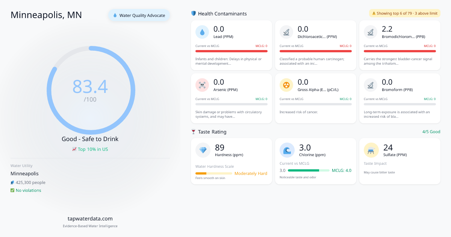The height and width of the screenshot is (237, 451).
Task: Select the radiation icon beside Gross Alpha
Action: point(286,85)
